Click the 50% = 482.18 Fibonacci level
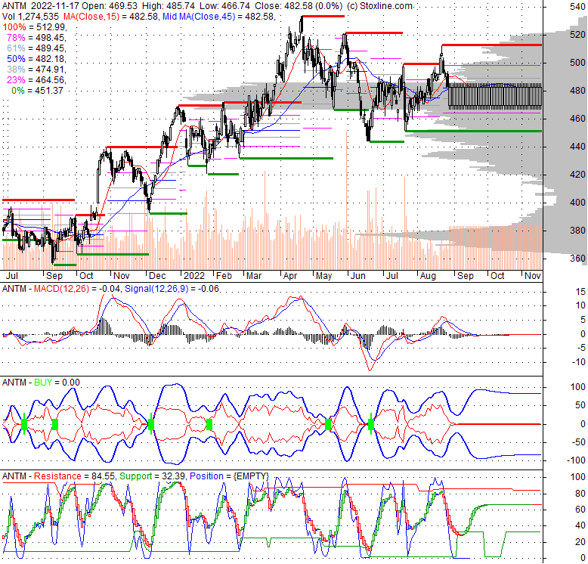This screenshot has width=588, height=564. click(x=36, y=59)
